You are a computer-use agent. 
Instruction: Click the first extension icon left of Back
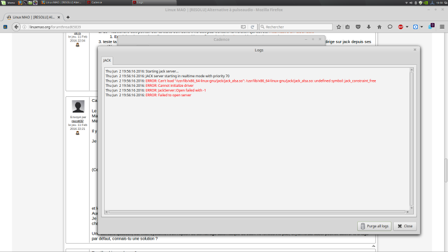coord(6,27)
